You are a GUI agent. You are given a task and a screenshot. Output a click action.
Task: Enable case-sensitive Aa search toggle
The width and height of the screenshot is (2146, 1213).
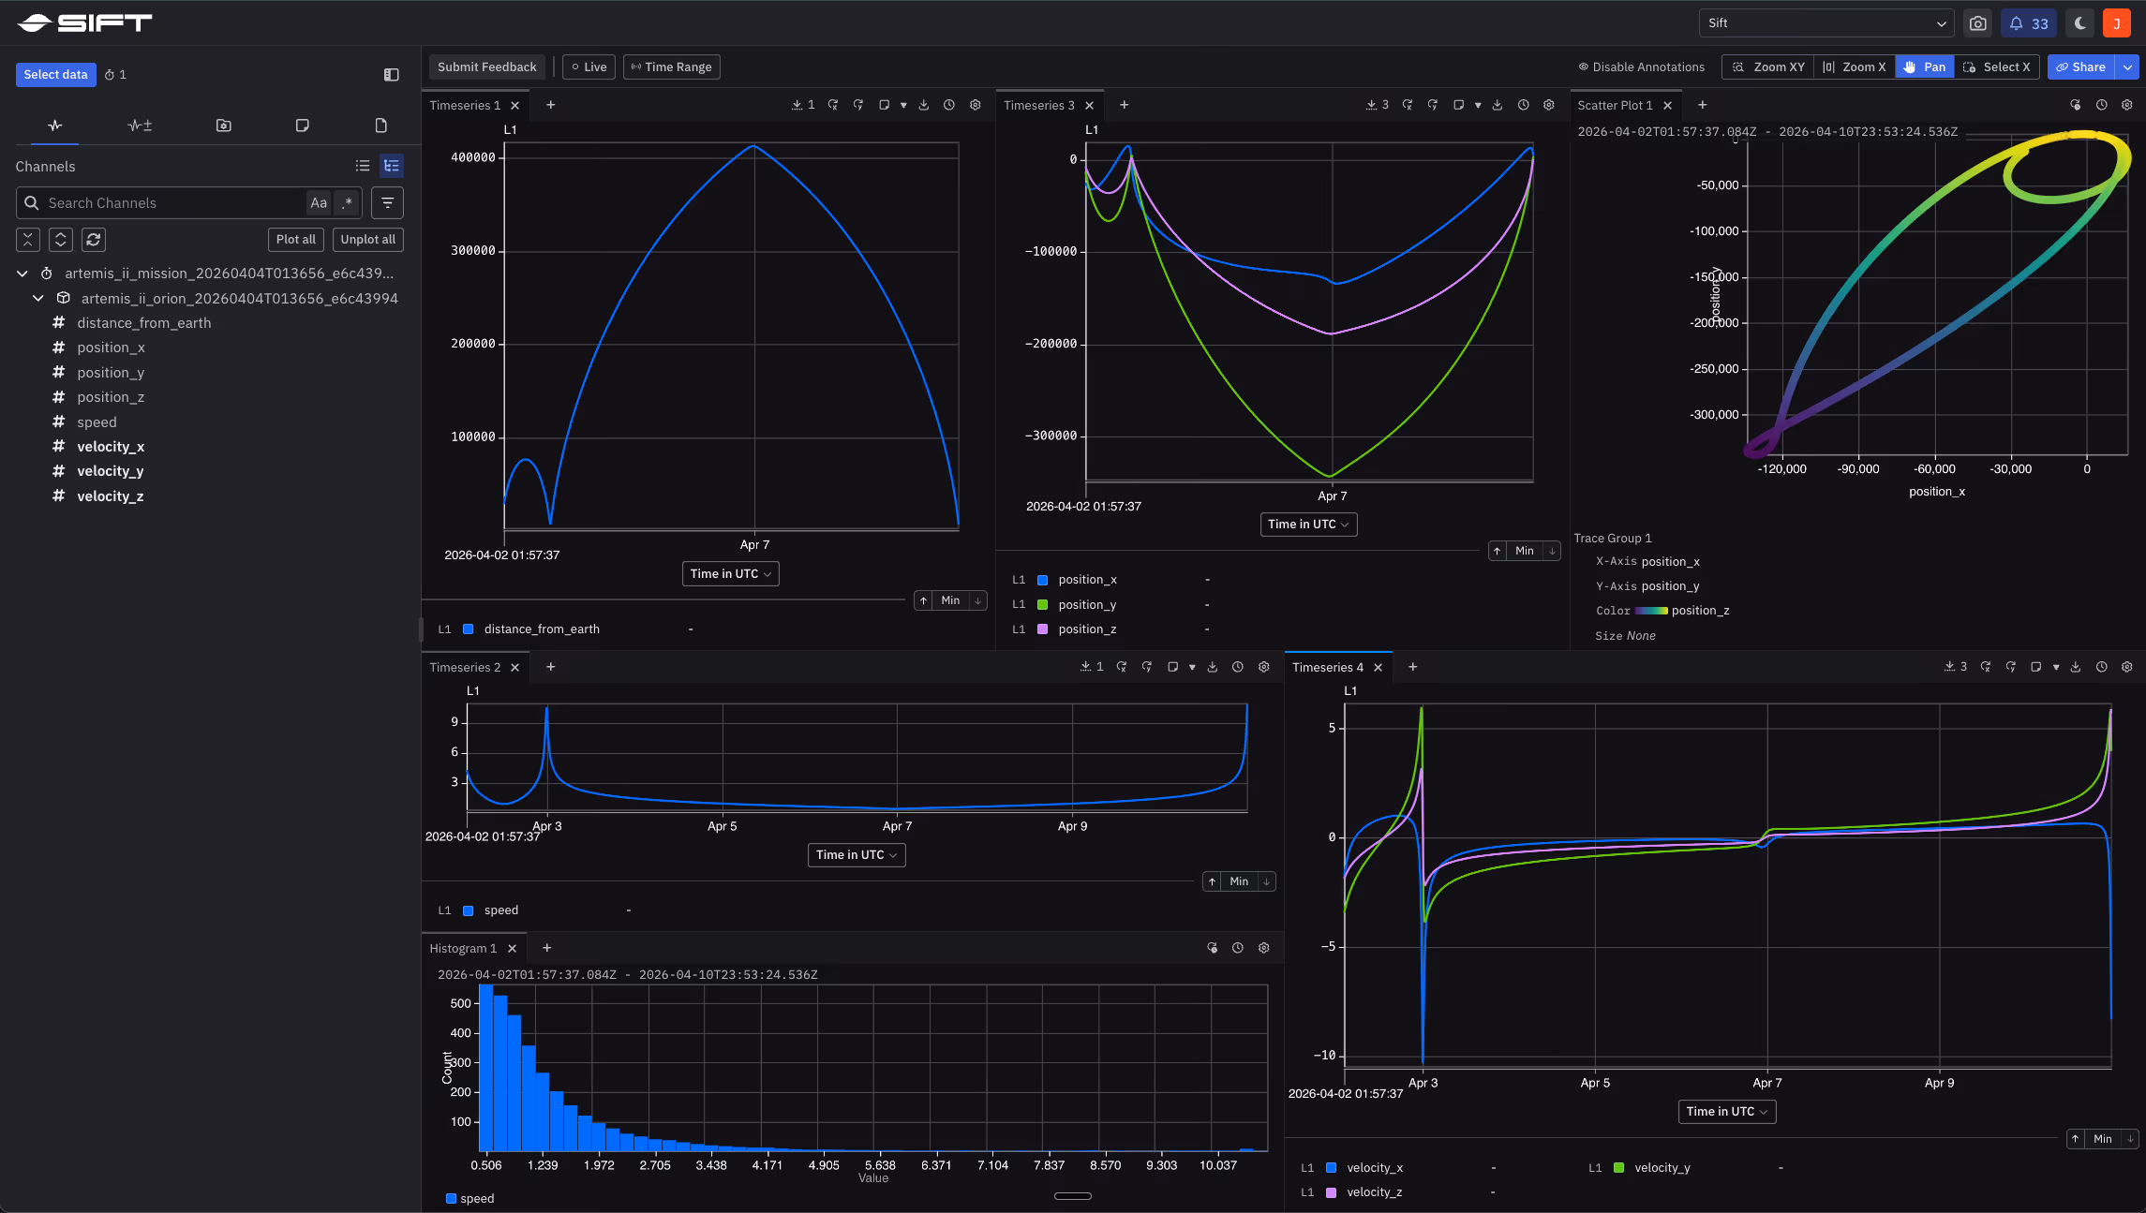319,203
